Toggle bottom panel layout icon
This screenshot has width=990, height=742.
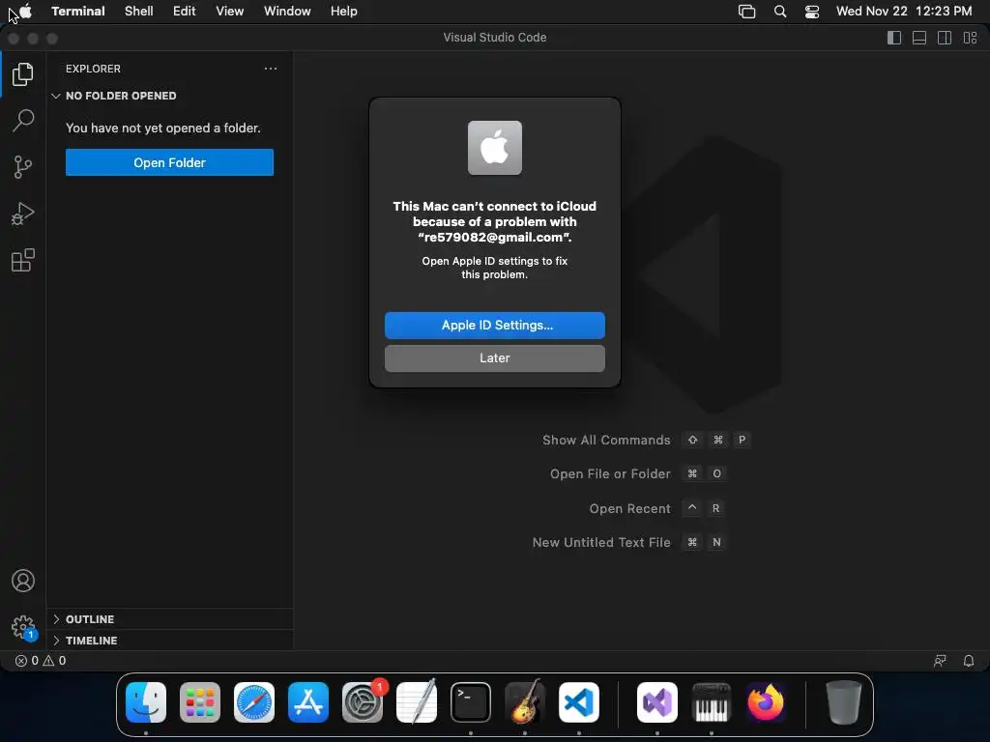coord(919,38)
